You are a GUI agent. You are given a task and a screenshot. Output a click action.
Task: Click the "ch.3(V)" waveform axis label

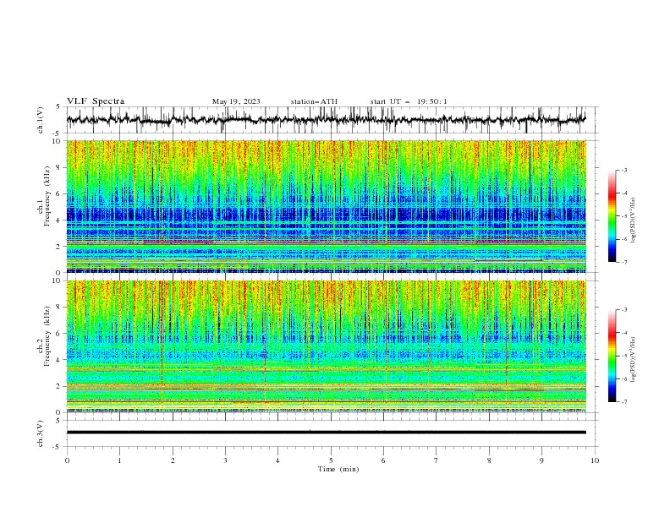[x=41, y=433]
